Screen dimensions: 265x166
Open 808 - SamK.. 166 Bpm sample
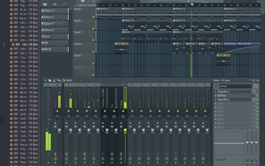(24, 127)
